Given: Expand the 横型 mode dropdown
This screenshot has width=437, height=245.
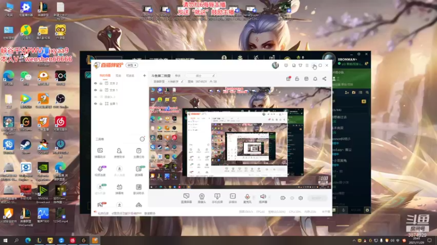Looking at the screenshot, I should tap(132, 65).
